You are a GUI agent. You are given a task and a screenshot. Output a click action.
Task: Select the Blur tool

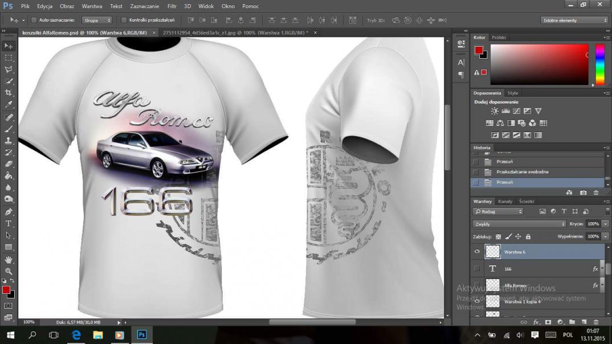(8, 187)
